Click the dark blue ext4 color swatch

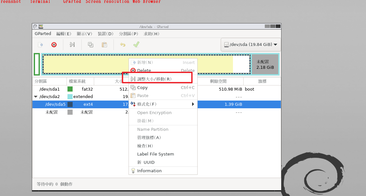point(70,104)
